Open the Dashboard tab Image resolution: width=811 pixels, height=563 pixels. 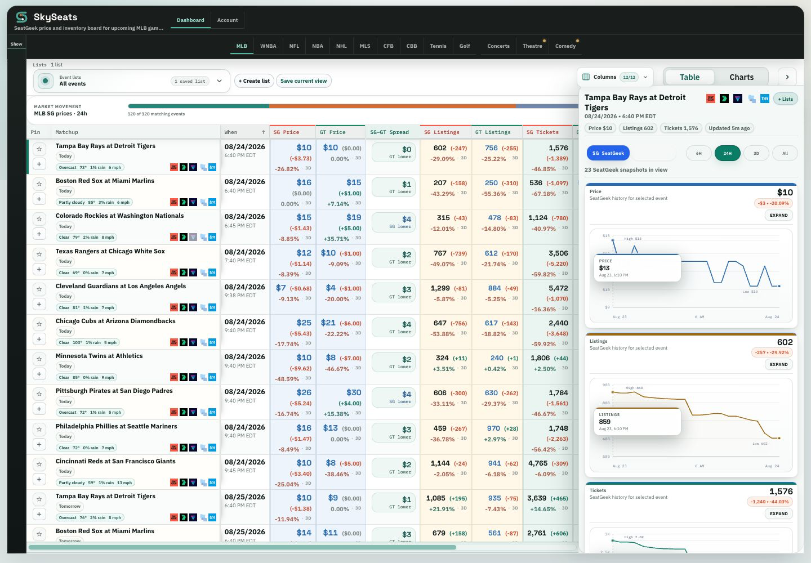pos(190,20)
